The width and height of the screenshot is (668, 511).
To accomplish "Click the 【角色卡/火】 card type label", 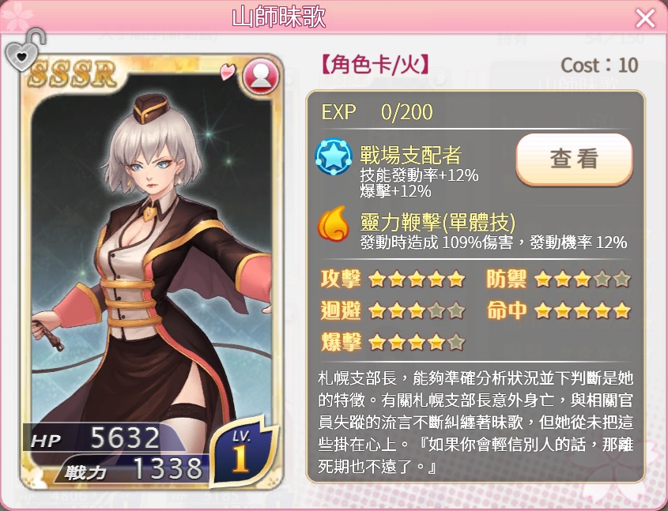I will [375, 65].
